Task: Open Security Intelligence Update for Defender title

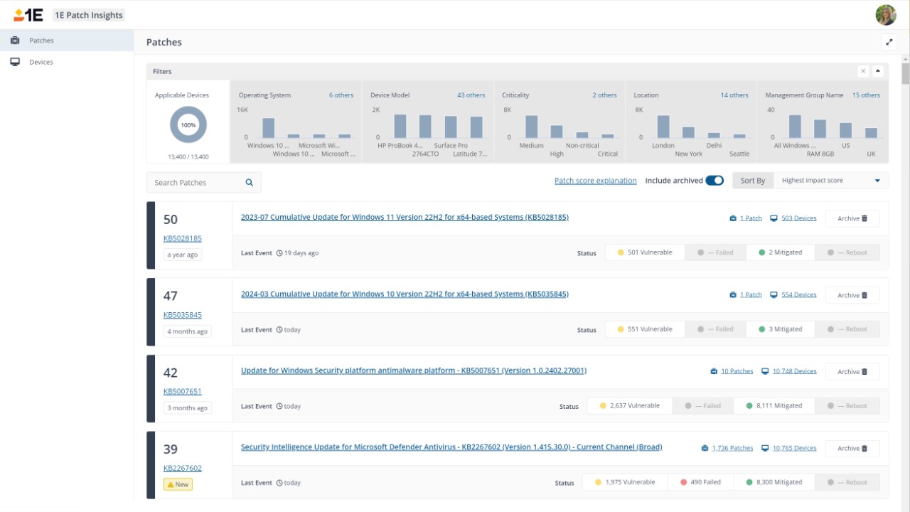Action: tap(451, 447)
